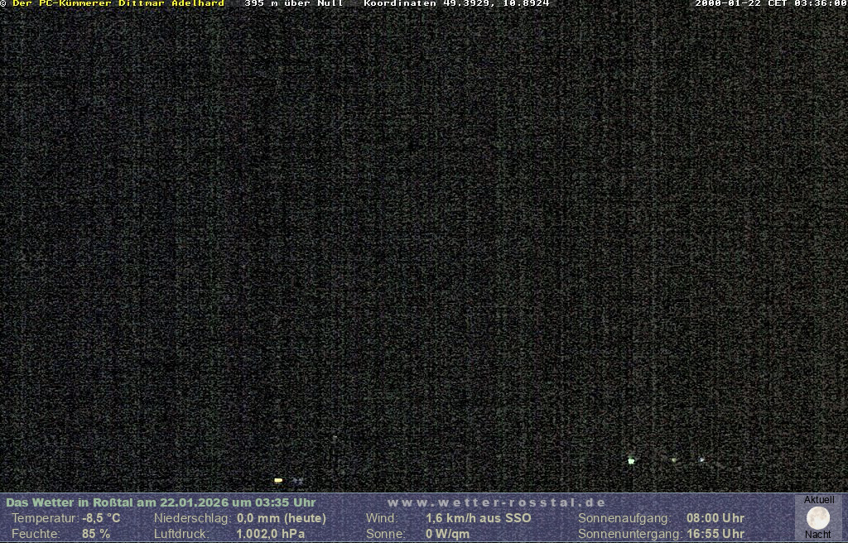Click the Koordinaten 49.3929, 10.8924 text
Screen dimensions: 848x543
point(456,4)
